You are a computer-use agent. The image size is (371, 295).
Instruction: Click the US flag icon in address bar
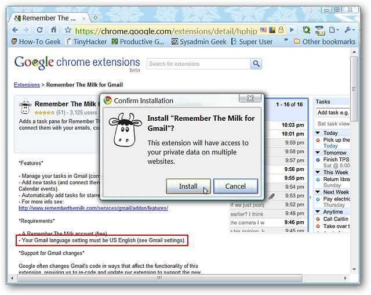click(x=263, y=30)
